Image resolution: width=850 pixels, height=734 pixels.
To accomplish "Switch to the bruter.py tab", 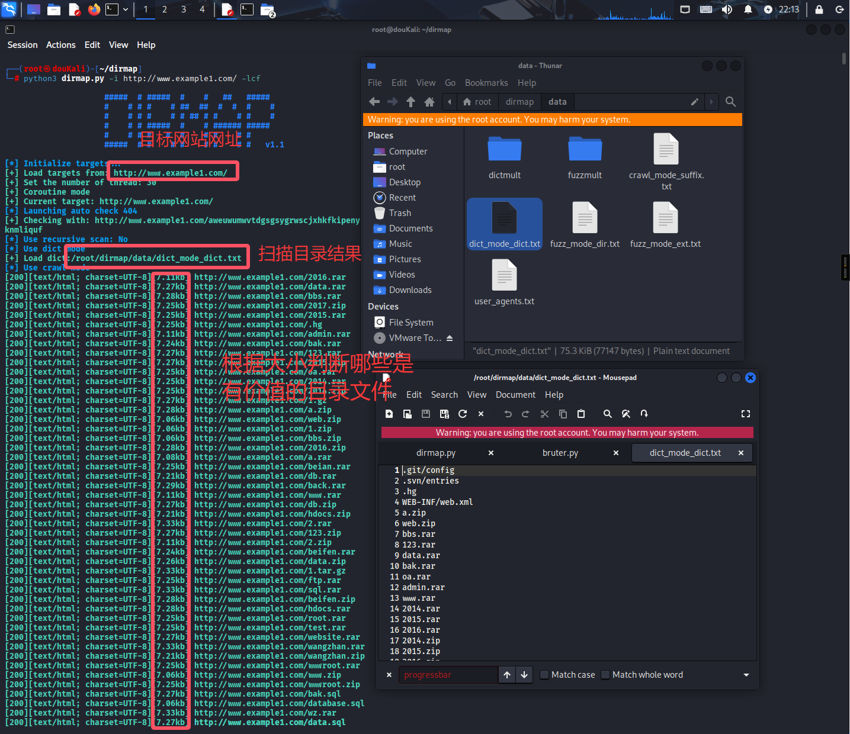I will click(560, 453).
